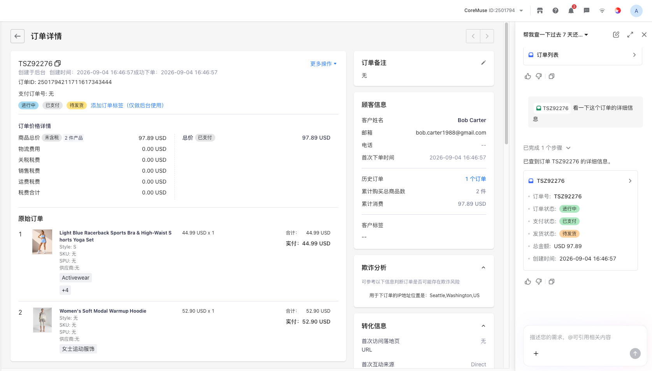Screen dimensions: 652x371
Task: Click the wifi signal icon in the top bar
Action: 602,10
